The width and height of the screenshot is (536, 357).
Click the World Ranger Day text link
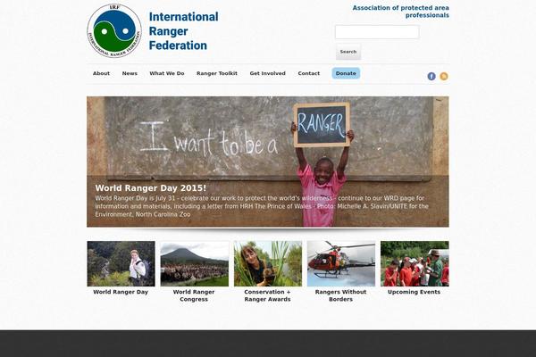click(121, 292)
